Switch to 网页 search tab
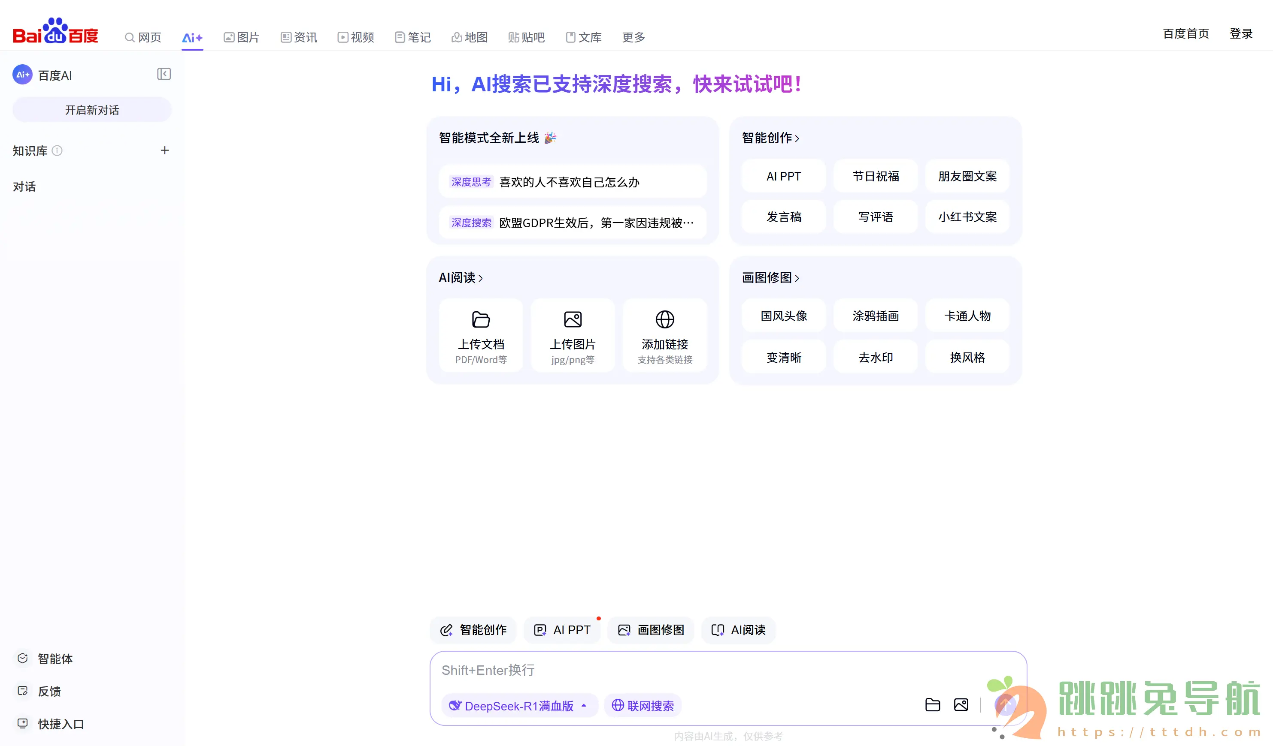 click(x=143, y=37)
